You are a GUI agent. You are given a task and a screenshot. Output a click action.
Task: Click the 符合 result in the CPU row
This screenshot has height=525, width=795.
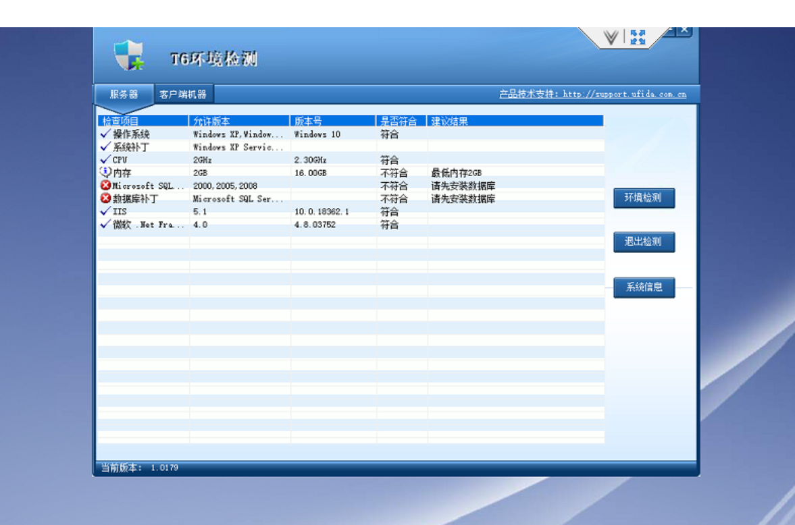[x=389, y=160]
